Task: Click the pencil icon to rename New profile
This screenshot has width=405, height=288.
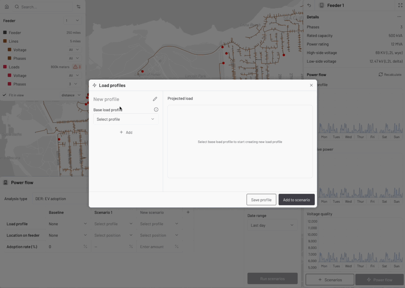Action: pos(155,99)
